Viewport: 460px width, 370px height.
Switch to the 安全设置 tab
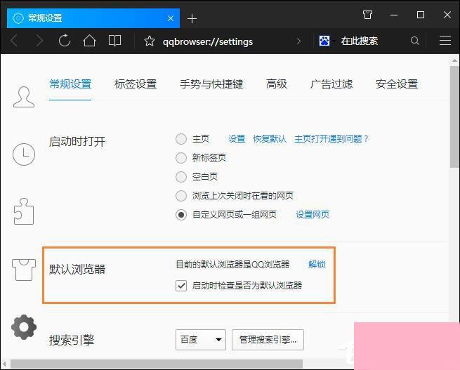(397, 84)
